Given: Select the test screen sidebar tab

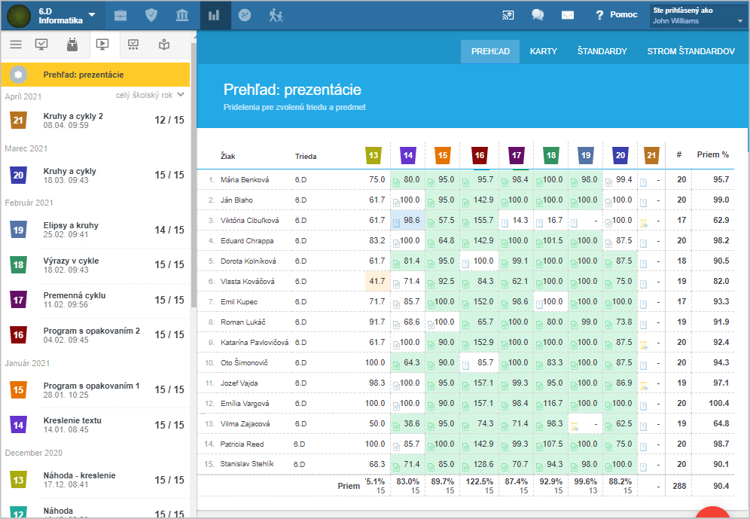Looking at the screenshot, I should click(133, 44).
